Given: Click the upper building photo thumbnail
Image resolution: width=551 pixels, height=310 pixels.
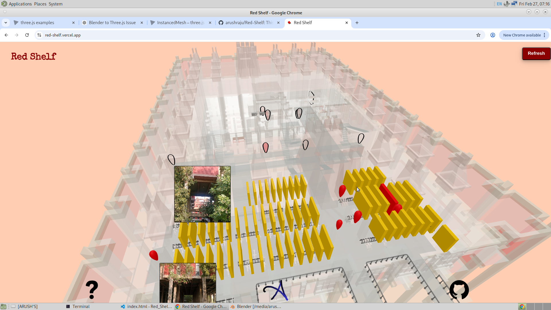Looking at the screenshot, I should pyautogui.click(x=202, y=194).
